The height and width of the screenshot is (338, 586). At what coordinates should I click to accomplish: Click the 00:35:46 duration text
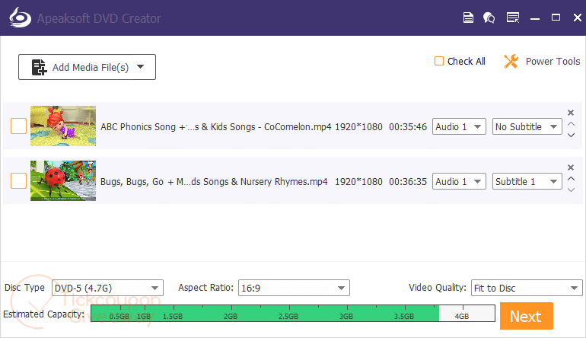pos(408,126)
